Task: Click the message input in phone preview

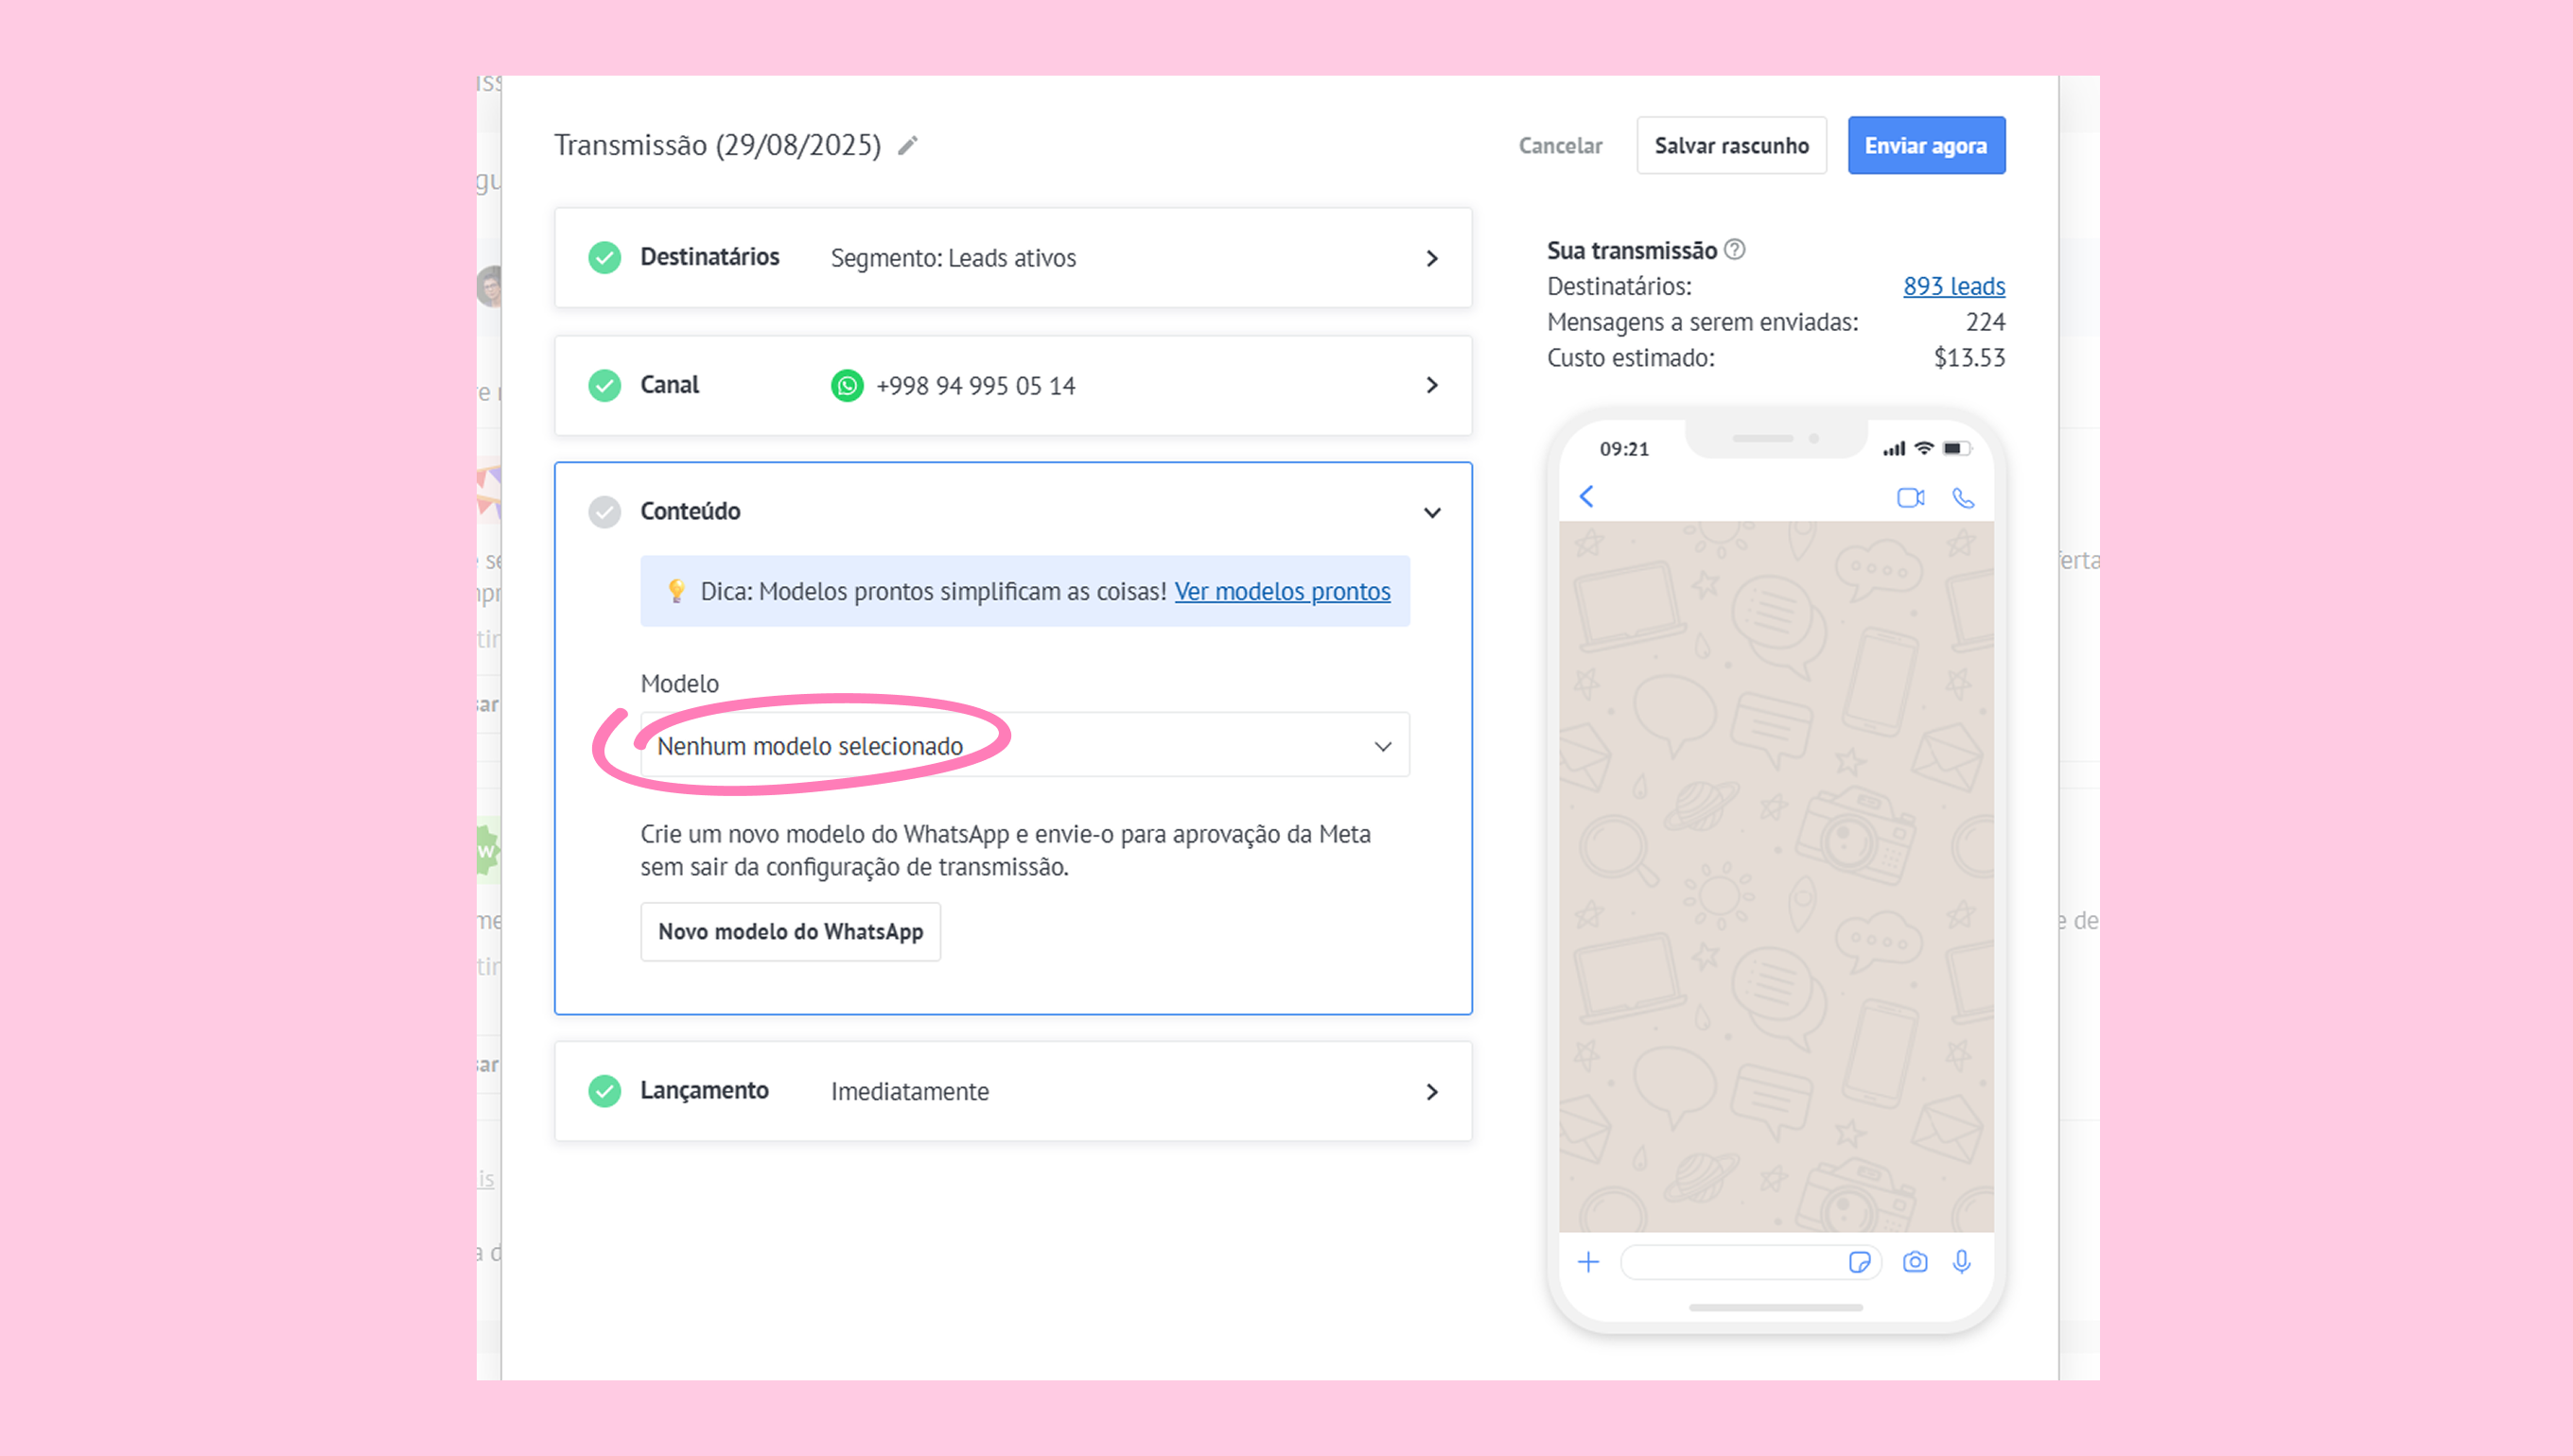Action: click(x=1733, y=1263)
